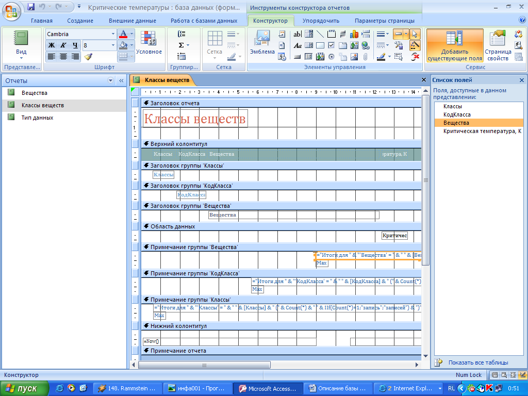Open the Help question mark icon
Screen dimensions: 528x396
522,20
